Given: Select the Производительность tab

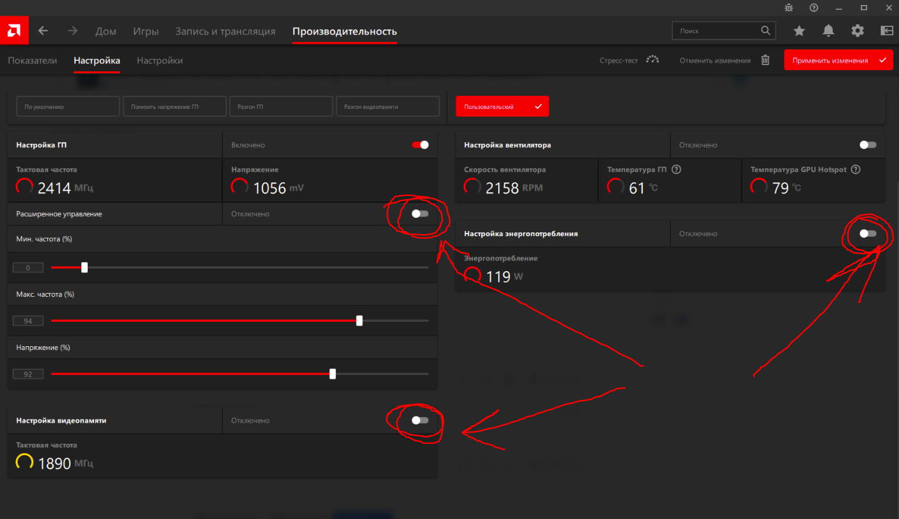Looking at the screenshot, I should (x=345, y=31).
